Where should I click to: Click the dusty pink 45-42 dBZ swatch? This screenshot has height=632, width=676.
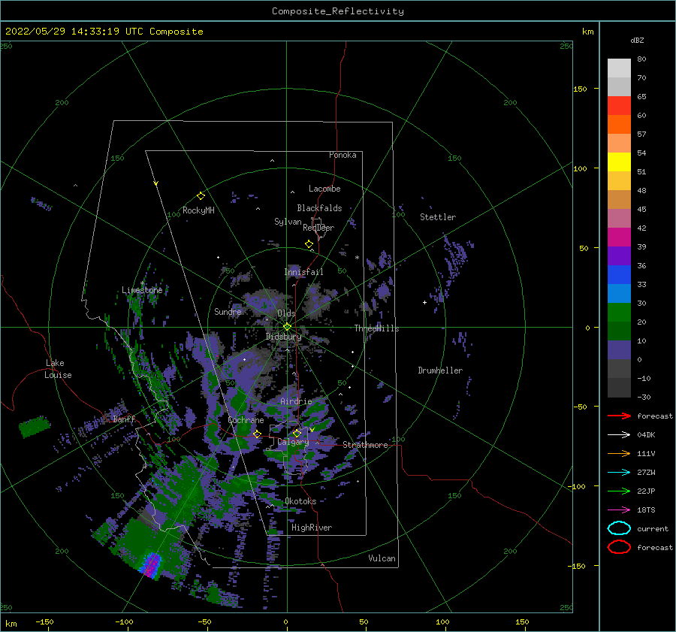[x=619, y=218]
